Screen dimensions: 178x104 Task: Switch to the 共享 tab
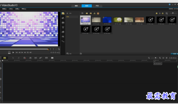97,6
